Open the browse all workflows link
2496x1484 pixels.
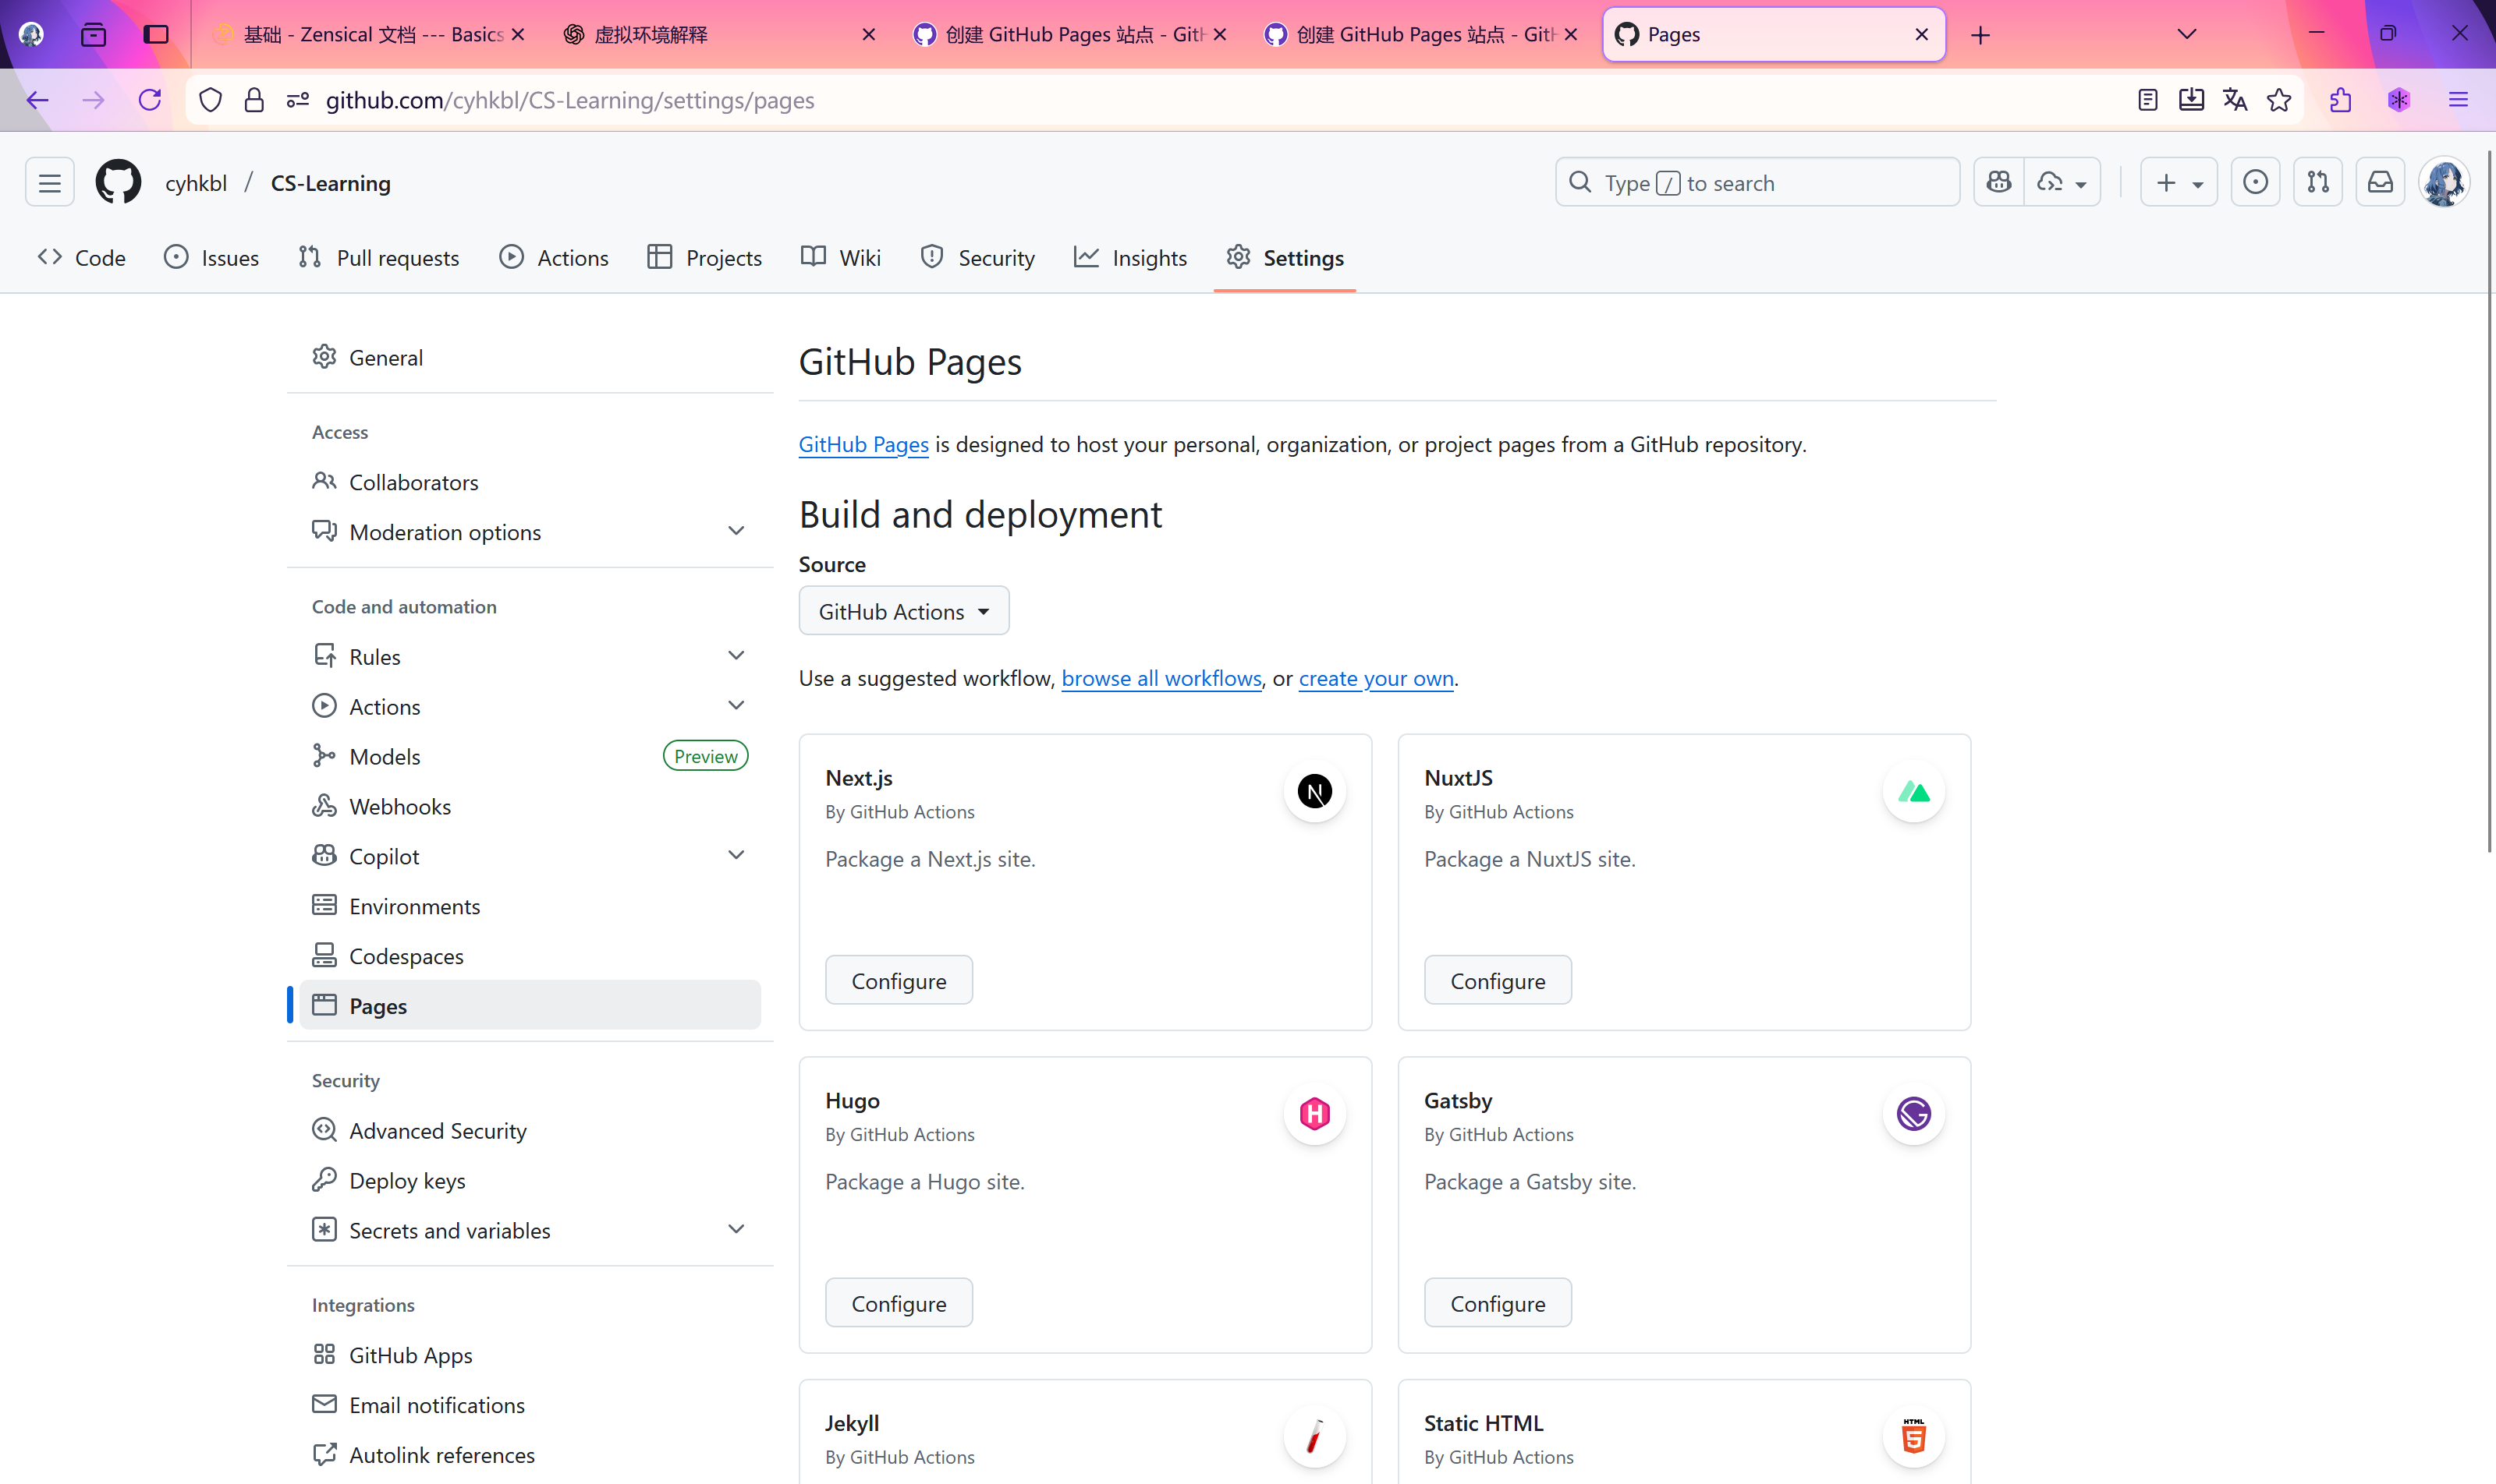[1159, 677]
